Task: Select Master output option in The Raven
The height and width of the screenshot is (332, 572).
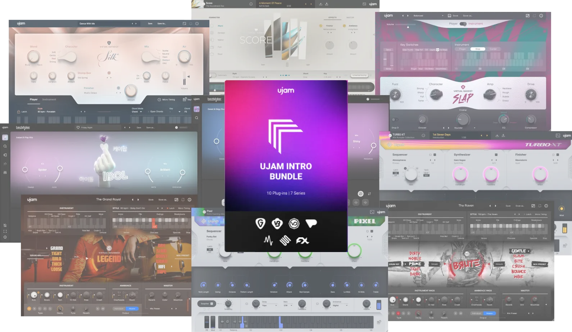Action: (x=489, y=313)
